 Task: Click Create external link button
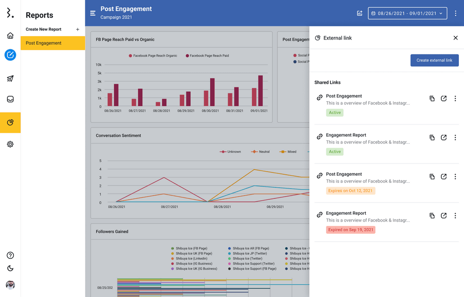(x=434, y=60)
